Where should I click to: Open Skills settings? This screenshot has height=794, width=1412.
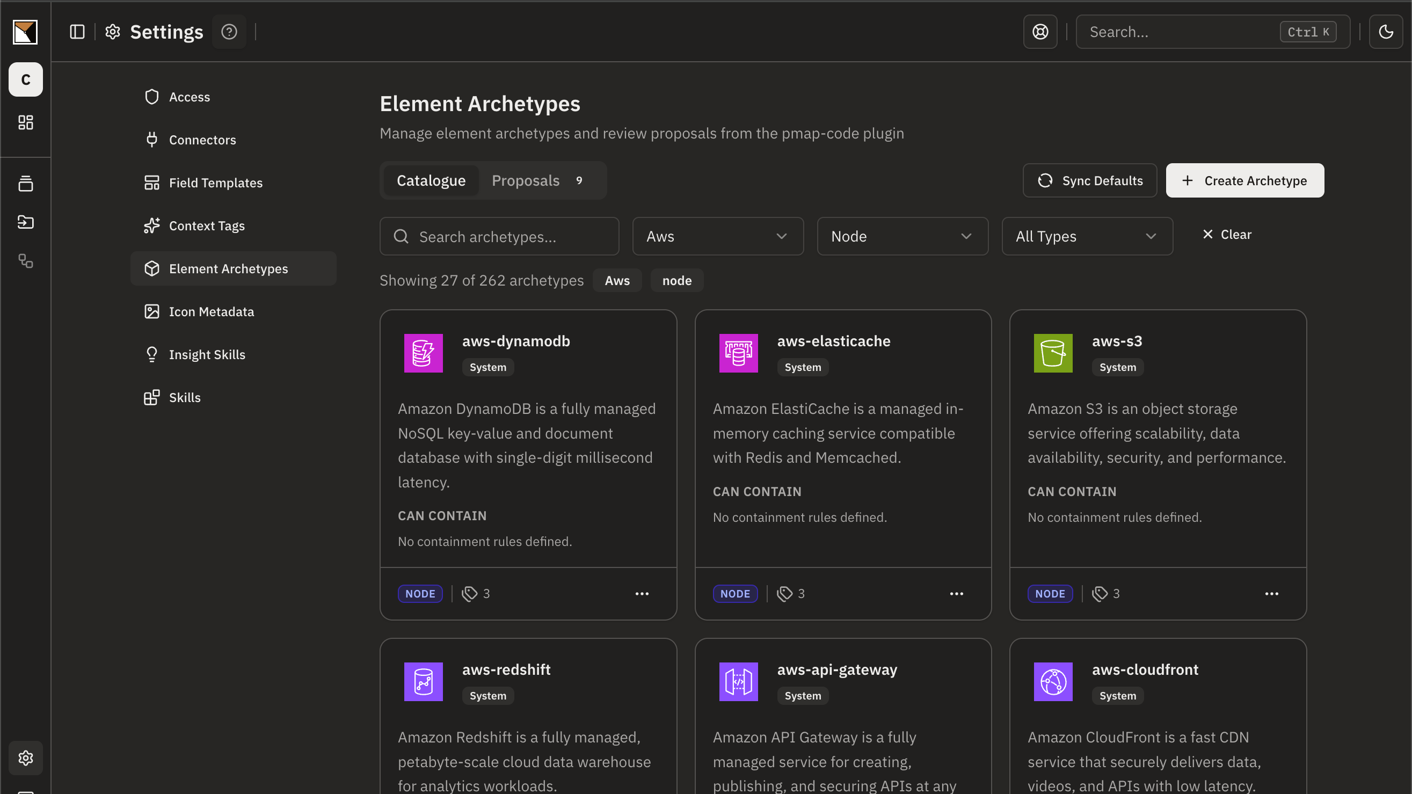[233, 397]
